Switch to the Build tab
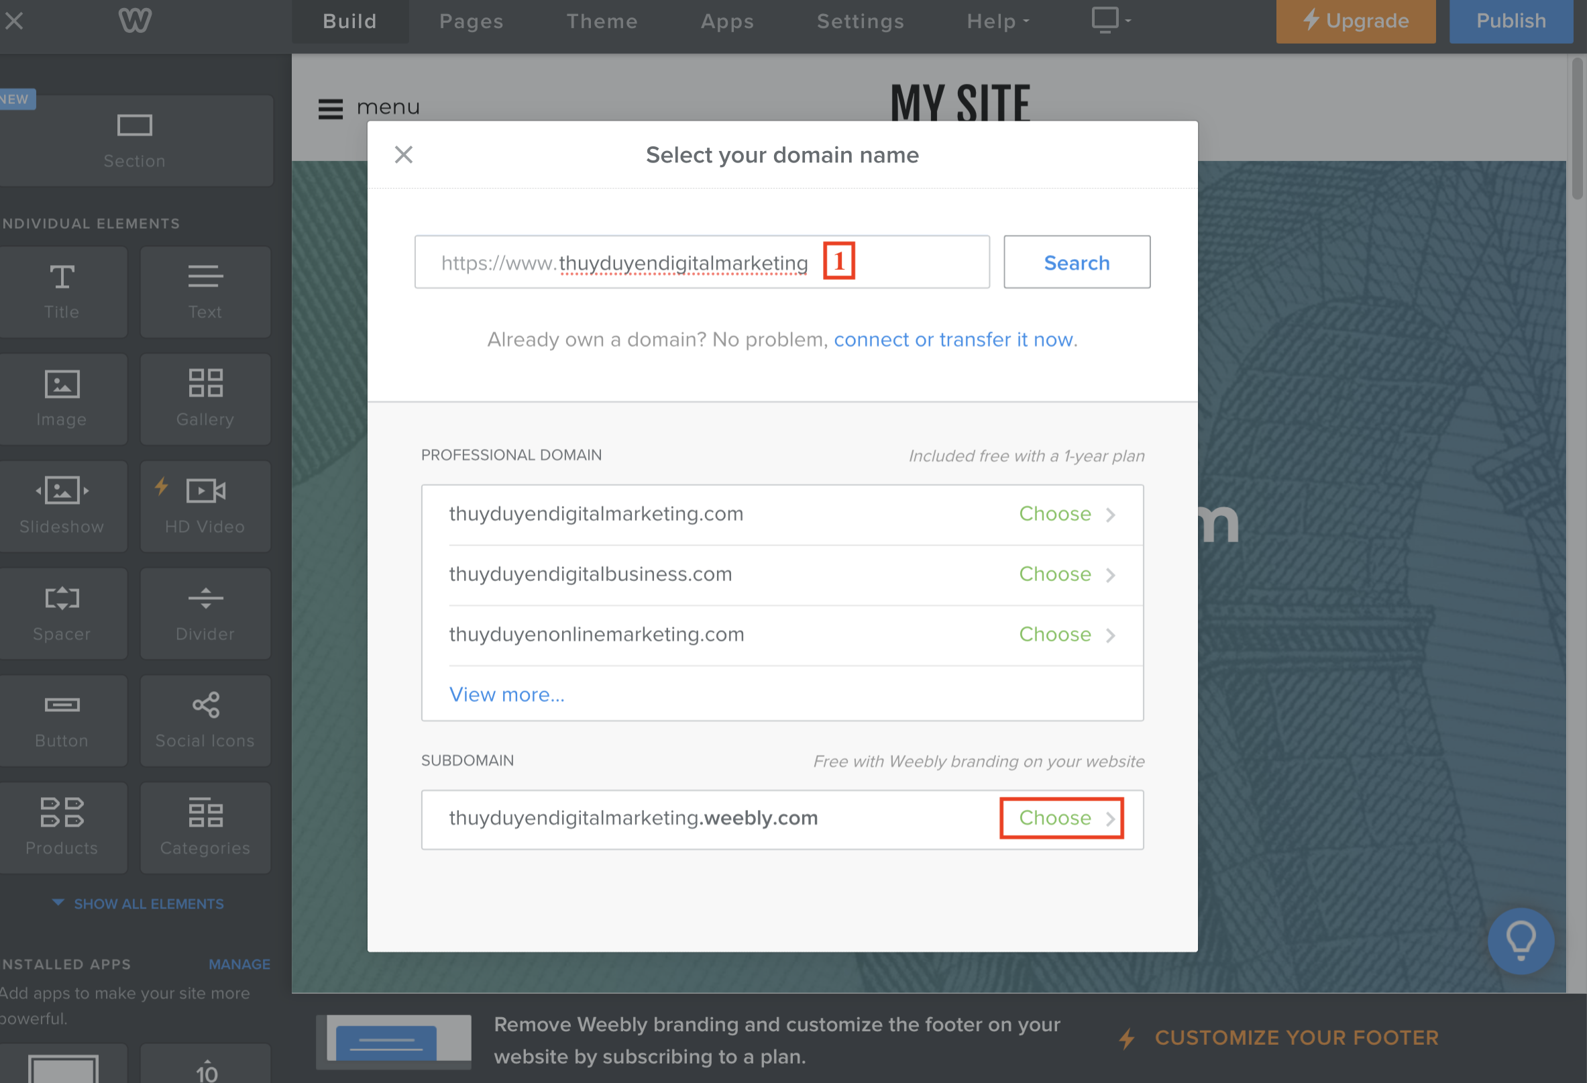This screenshot has height=1083, width=1587. click(x=349, y=21)
